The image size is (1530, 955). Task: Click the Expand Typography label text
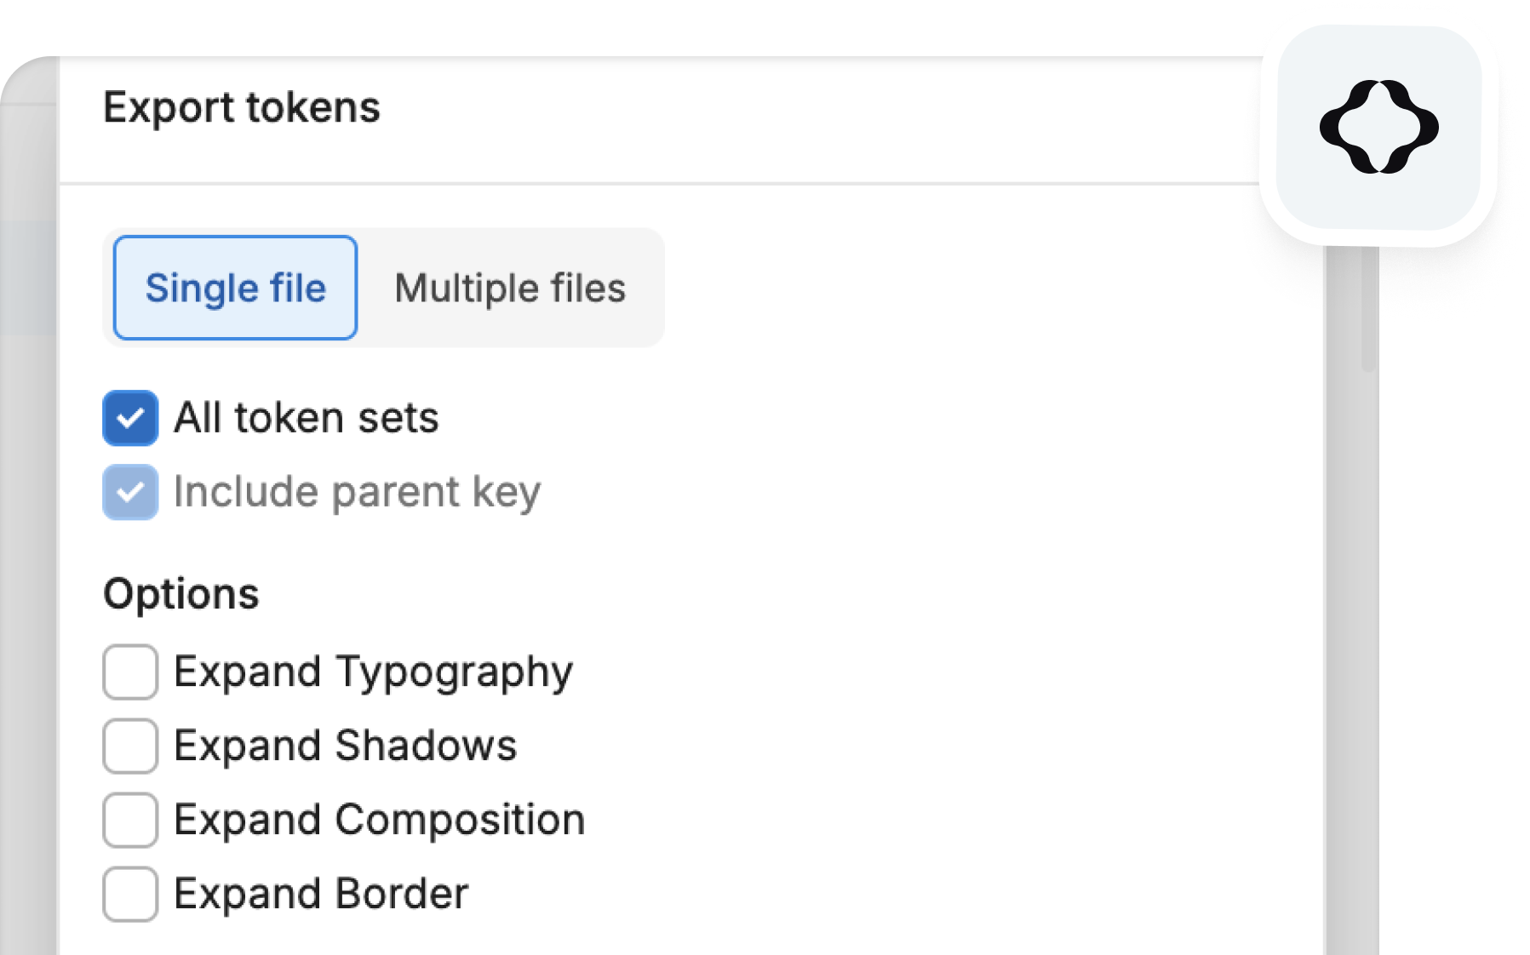coord(374,672)
